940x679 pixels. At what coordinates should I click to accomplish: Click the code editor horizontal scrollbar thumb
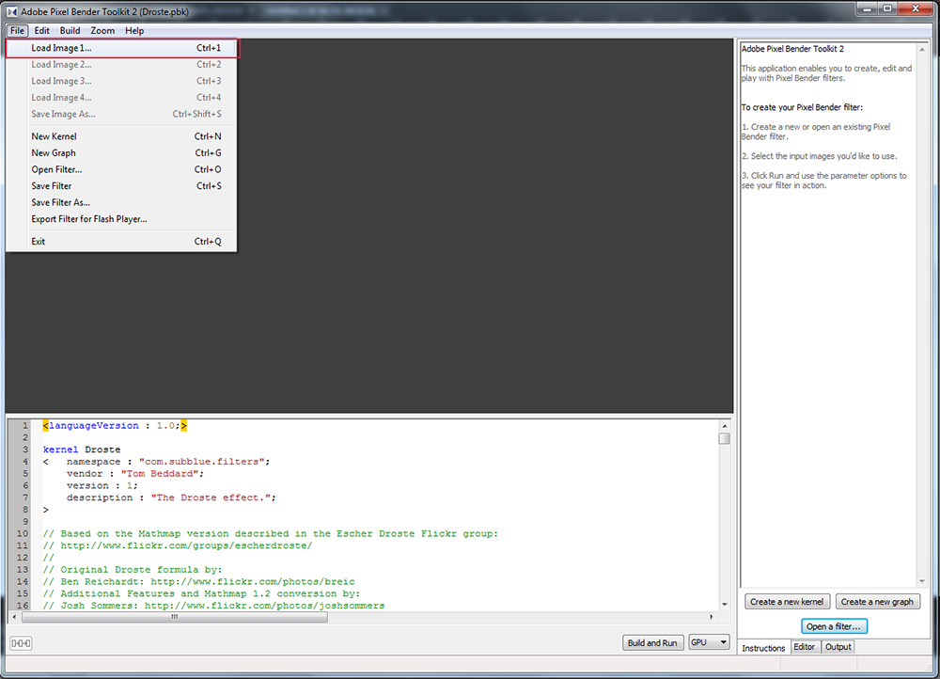[x=175, y=617]
